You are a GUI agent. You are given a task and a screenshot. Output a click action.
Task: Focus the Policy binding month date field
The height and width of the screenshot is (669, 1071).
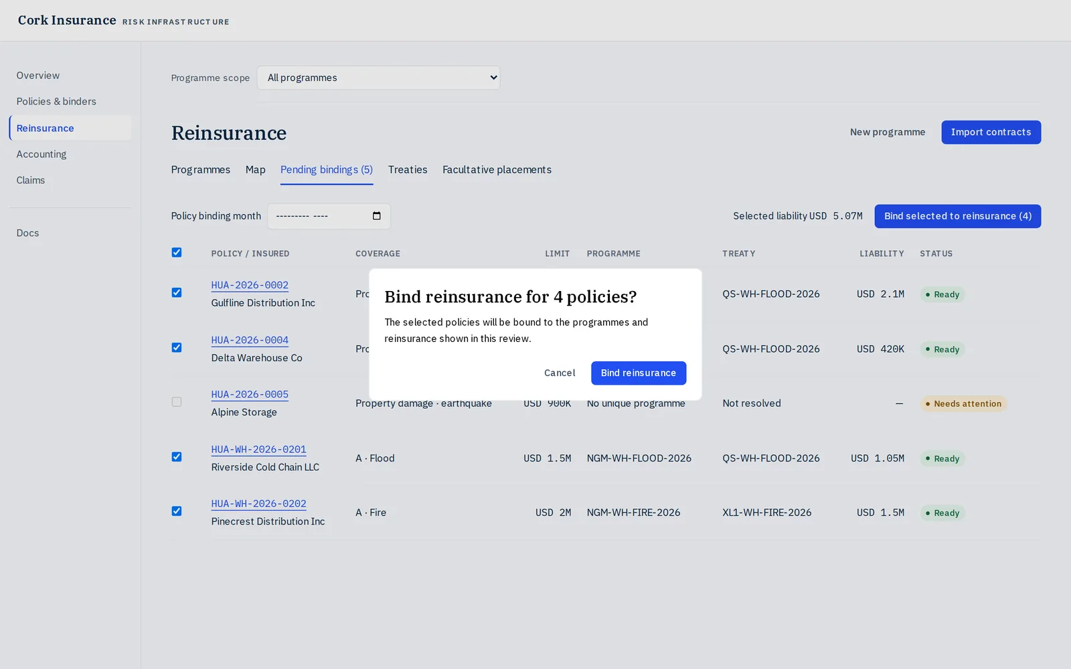(329, 216)
